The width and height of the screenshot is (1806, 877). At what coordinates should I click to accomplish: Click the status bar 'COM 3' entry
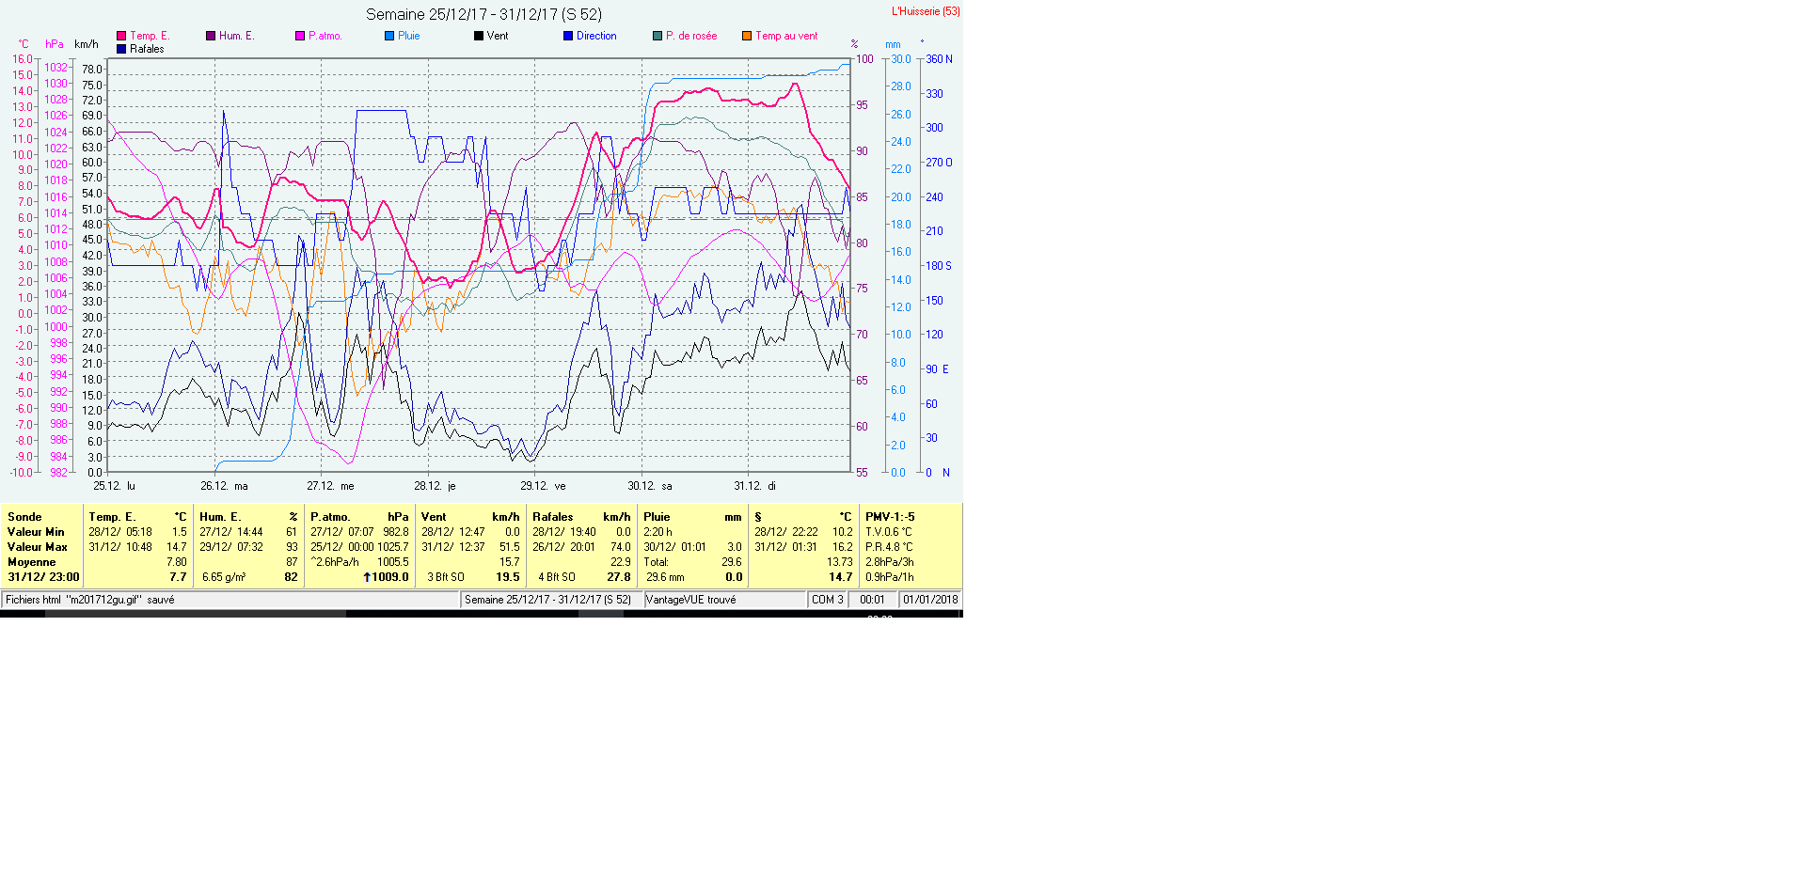click(x=828, y=600)
